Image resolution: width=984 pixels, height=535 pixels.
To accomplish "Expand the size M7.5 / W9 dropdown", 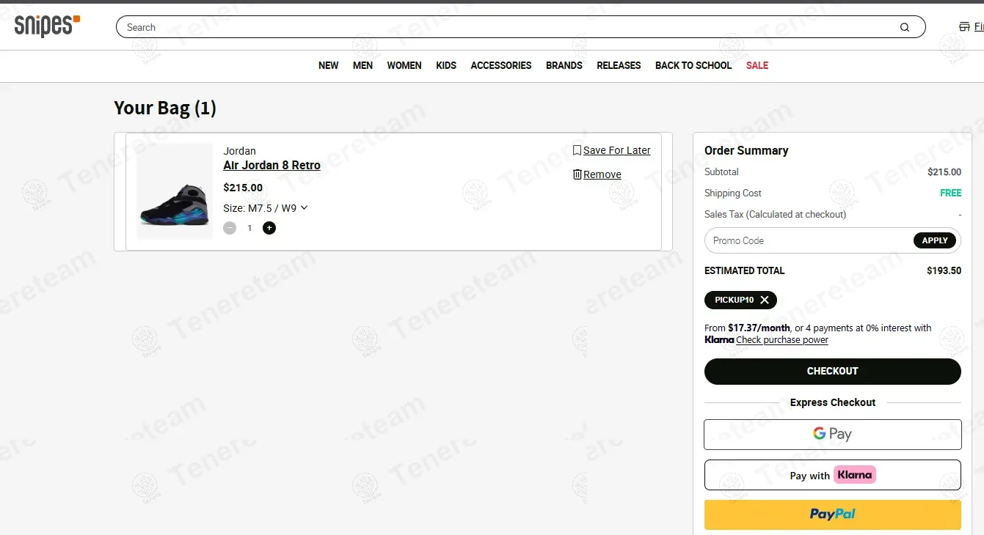I will [304, 208].
